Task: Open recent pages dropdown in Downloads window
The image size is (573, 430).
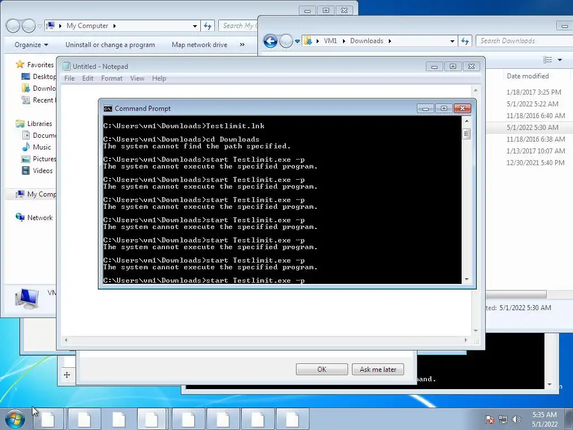Action: 298,41
